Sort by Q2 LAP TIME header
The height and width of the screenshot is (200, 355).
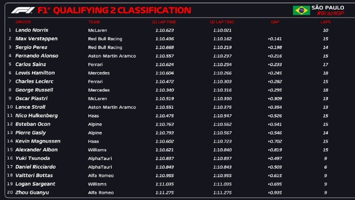pyautogui.click(x=222, y=22)
